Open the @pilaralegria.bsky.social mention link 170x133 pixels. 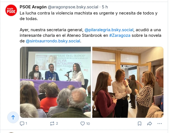pos(109,30)
